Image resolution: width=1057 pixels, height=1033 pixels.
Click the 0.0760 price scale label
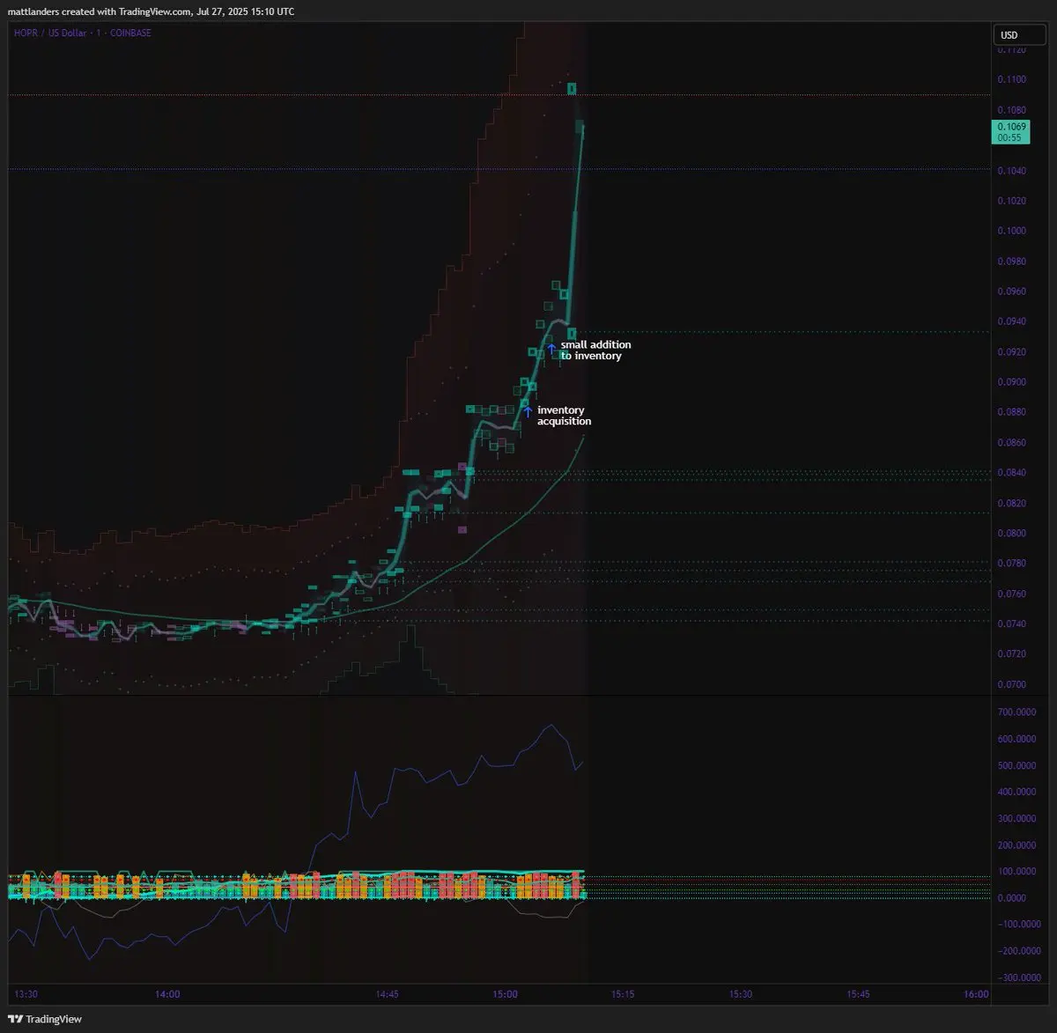click(1011, 594)
